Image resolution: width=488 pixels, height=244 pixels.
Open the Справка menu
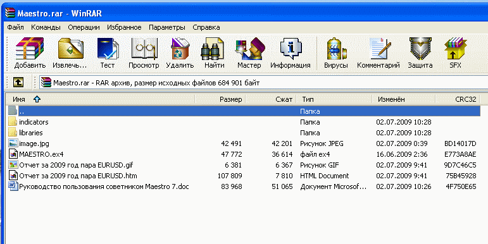point(206,27)
